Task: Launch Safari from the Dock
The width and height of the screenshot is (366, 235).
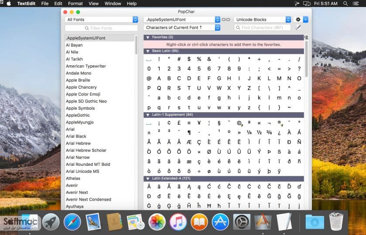Action: click(72, 222)
